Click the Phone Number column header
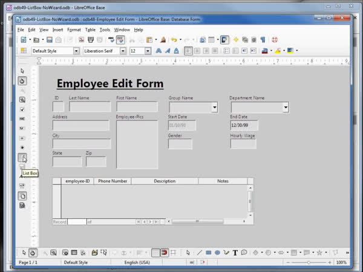Screen dimensions: 363x272 (113, 181)
